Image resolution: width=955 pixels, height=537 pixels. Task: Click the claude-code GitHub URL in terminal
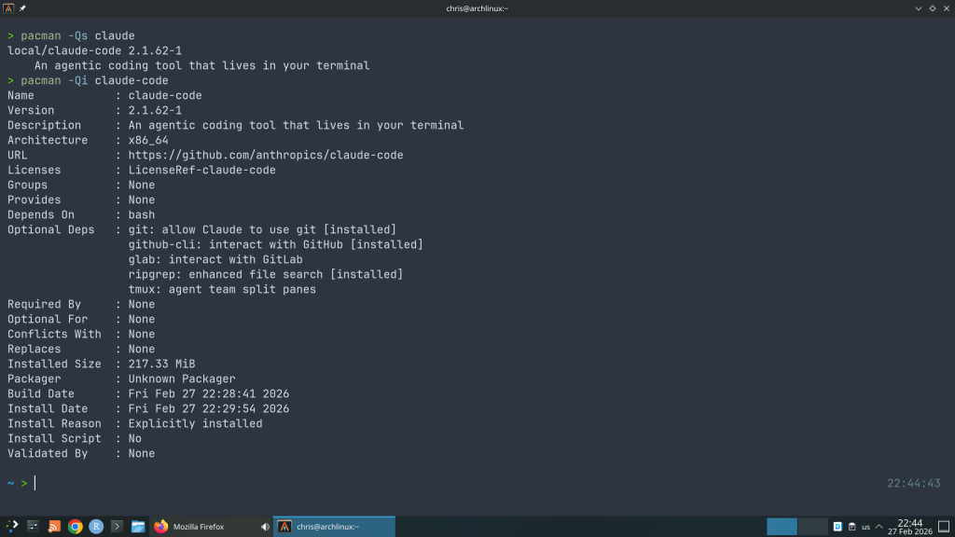266,155
